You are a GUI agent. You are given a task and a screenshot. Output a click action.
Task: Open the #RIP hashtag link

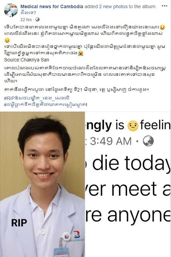pos(37,98)
